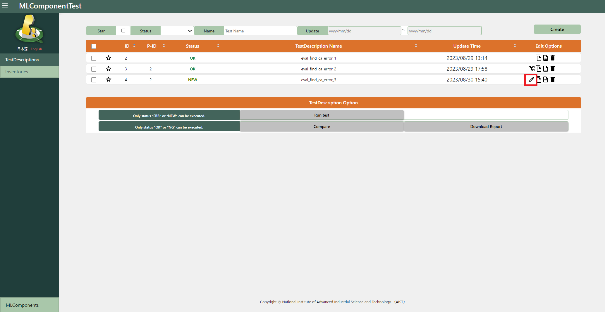Open the Status filter dropdown
The image size is (605, 312).
(177, 31)
